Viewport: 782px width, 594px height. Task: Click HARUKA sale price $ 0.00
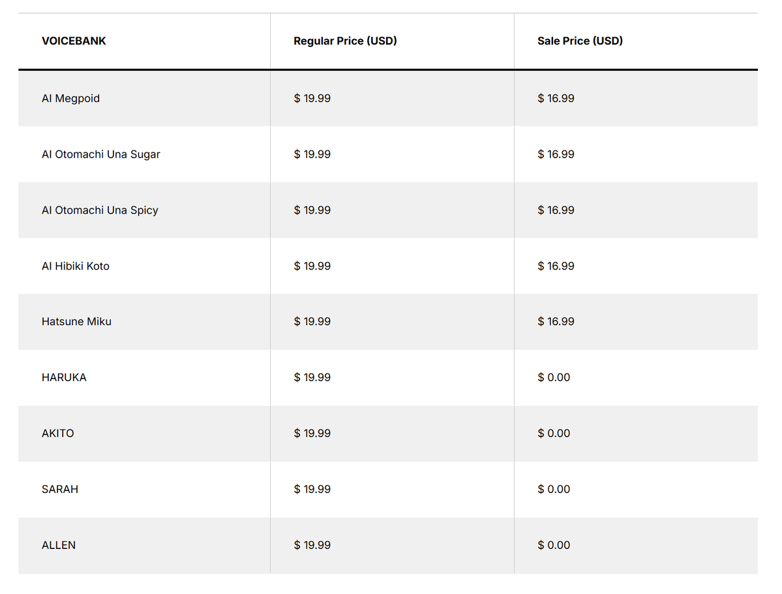(554, 377)
